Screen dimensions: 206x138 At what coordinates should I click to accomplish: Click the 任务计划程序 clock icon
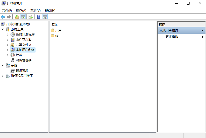pyautogui.click(x=12, y=34)
